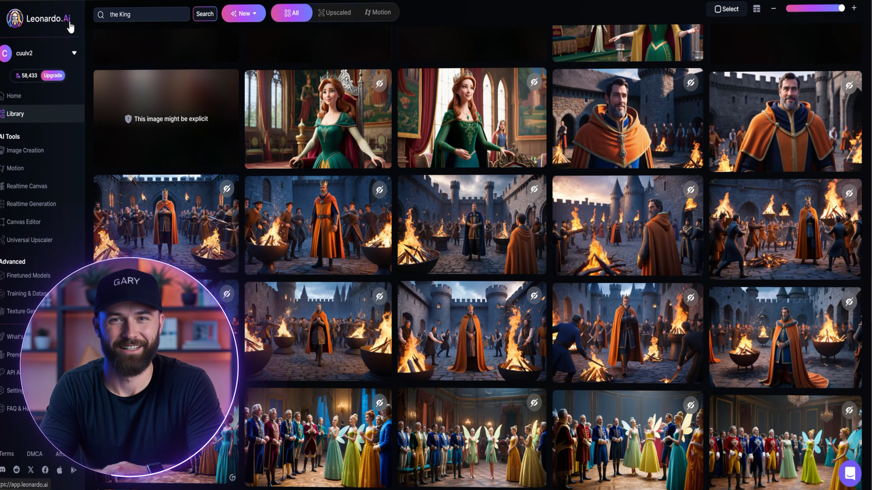The image size is (872, 490).
Task: Open the Reddit social icon
Action: pos(16,469)
